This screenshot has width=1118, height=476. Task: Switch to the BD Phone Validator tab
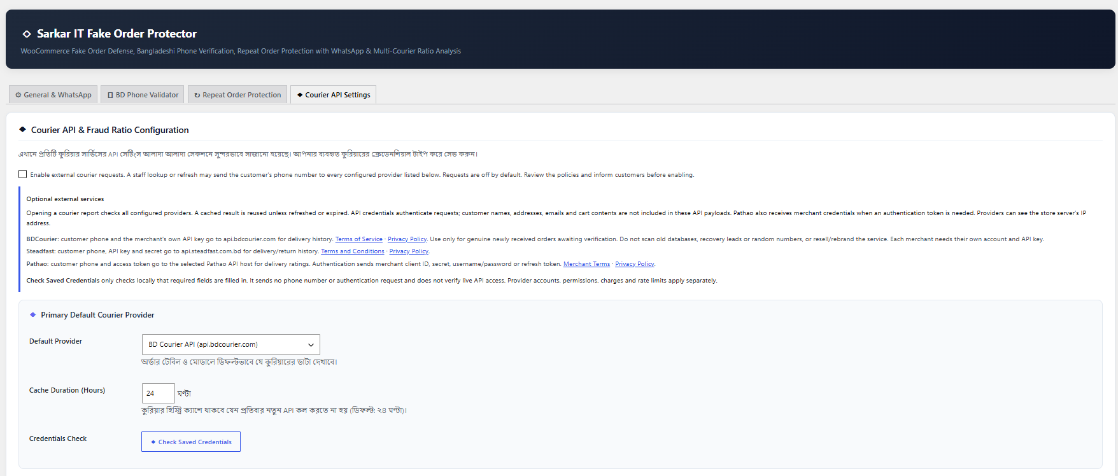(x=143, y=95)
